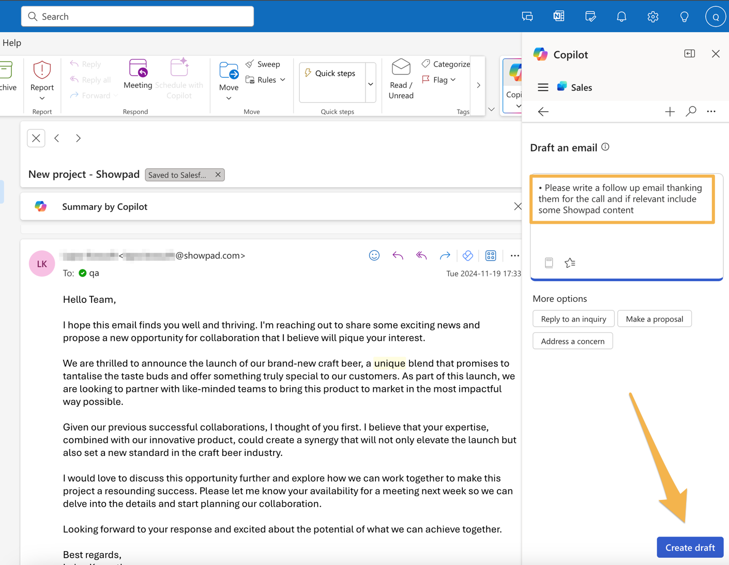Reply using message header arrow
This screenshot has width=729, height=565.
tap(398, 255)
